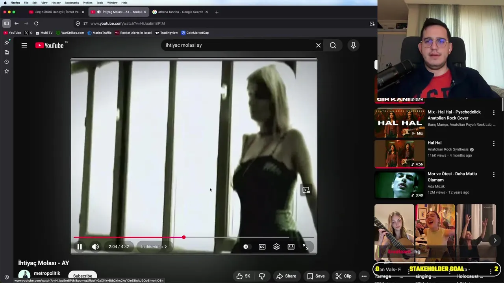Subscribe to metropolitik channel

pos(82,276)
